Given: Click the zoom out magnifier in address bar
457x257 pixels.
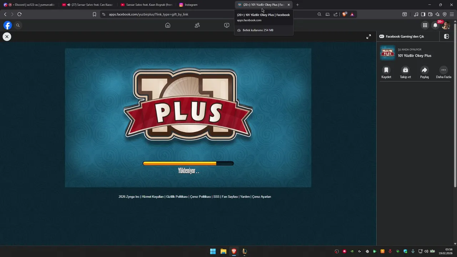Looking at the screenshot, I should tap(320, 14).
